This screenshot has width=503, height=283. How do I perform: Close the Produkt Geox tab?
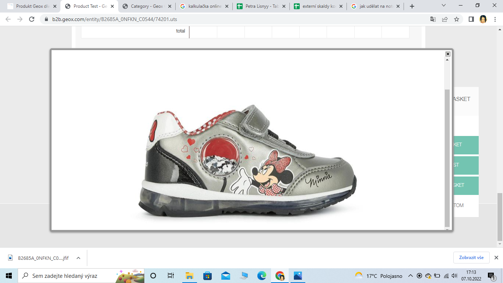(55, 6)
